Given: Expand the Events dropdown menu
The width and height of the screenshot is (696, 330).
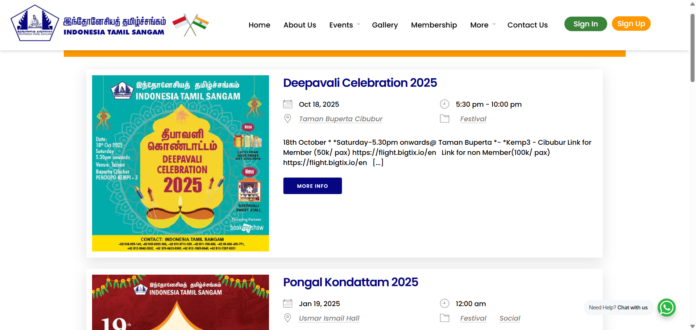Looking at the screenshot, I should coord(341,25).
